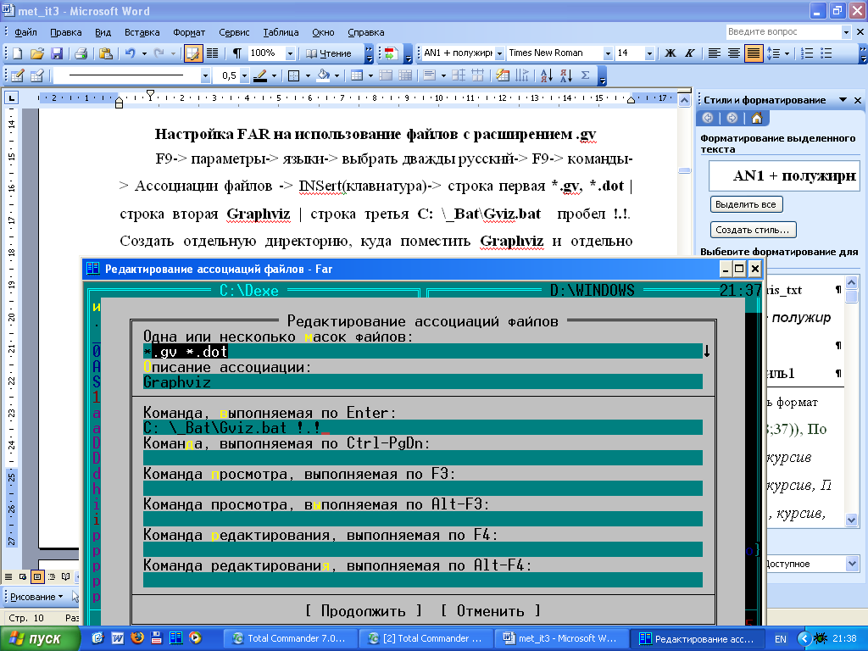
Task: Click the Graphviz description field in Far
Action: point(422,382)
